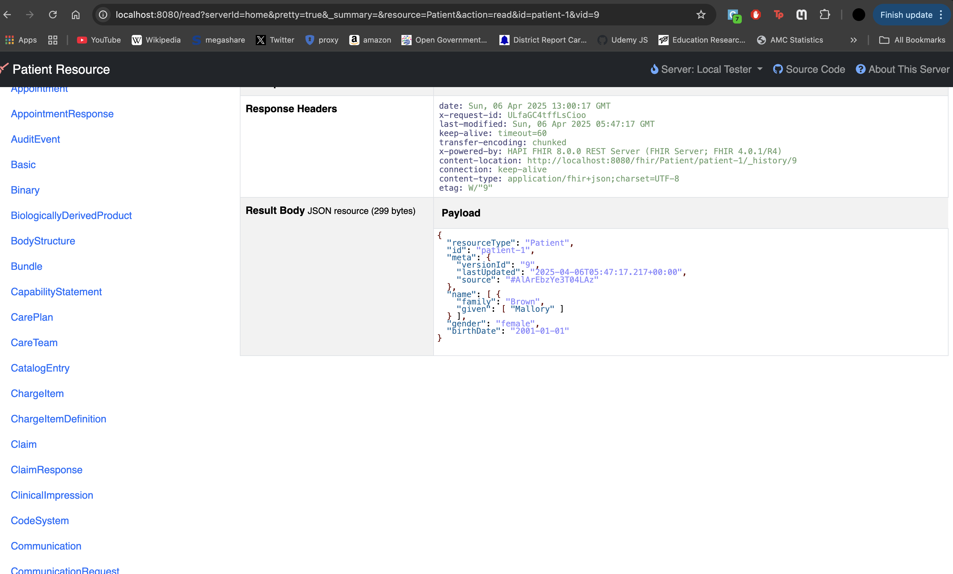Viewport: 953px width, 574px height.
Task: Click the address bar URL
Action: 357,15
